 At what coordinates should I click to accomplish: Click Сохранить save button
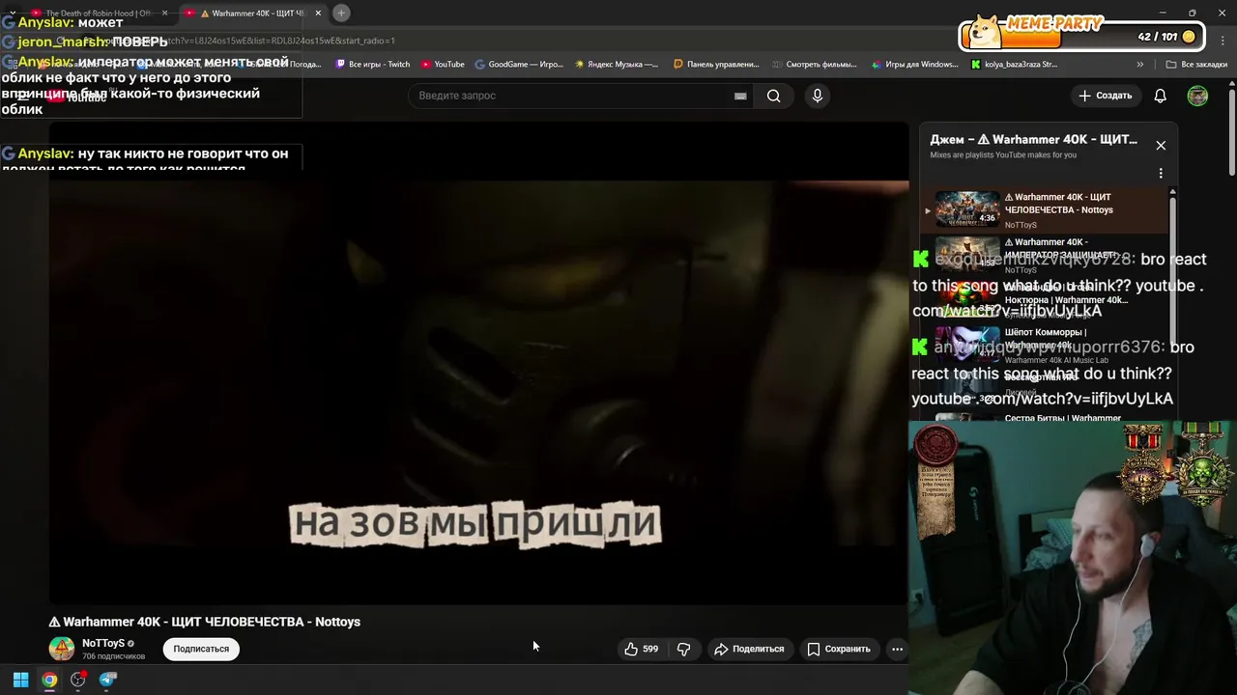[839, 649]
